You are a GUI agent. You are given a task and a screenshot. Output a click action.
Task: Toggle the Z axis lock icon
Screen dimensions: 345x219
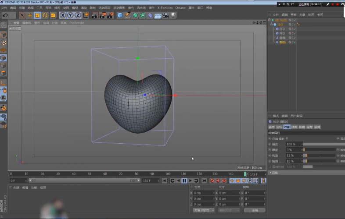[78, 15]
